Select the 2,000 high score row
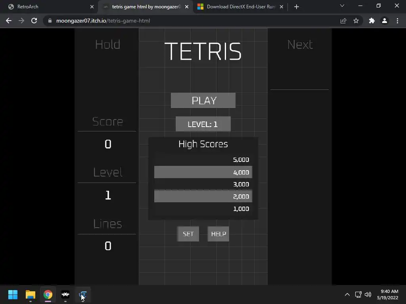406x304 pixels. click(203, 196)
